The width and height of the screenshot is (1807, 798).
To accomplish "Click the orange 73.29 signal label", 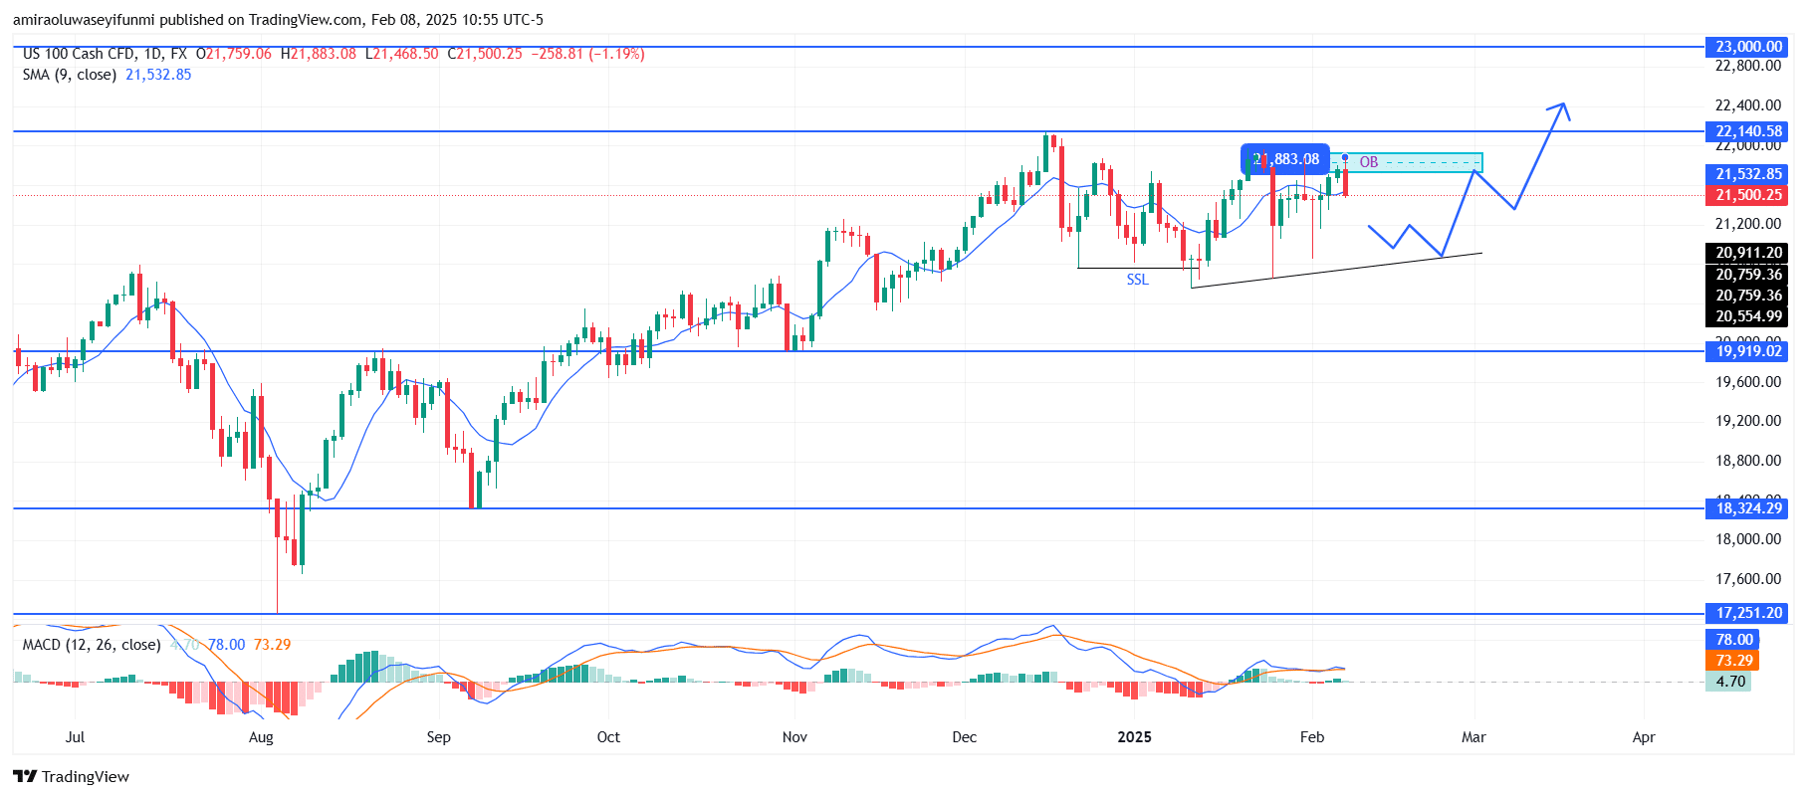I will click(x=1733, y=661).
